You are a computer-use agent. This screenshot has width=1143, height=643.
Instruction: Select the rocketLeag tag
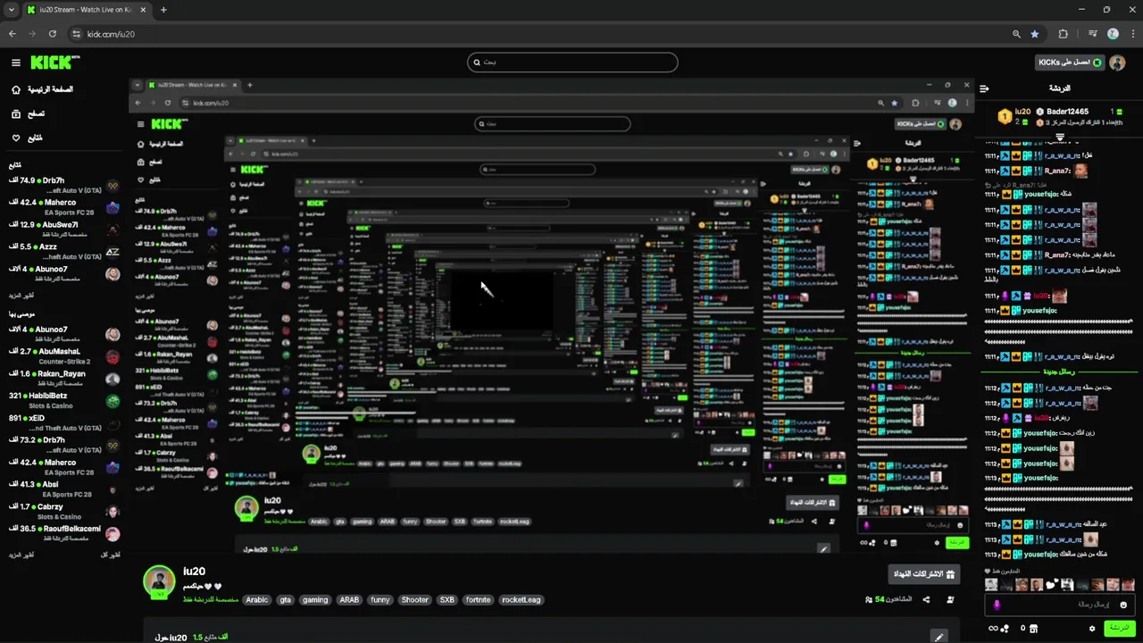[521, 600]
